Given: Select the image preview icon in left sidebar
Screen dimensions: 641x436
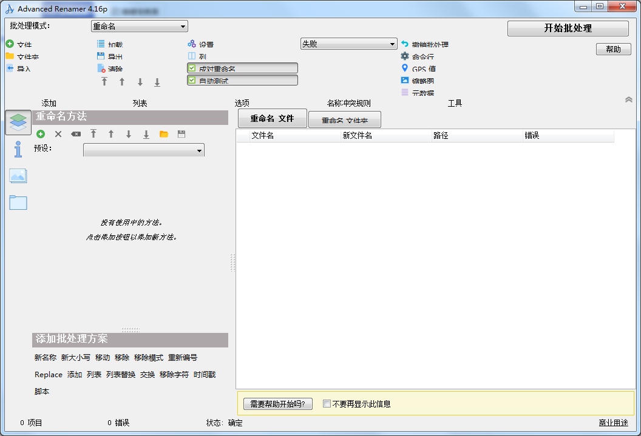Looking at the screenshot, I should [x=18, y=176].
